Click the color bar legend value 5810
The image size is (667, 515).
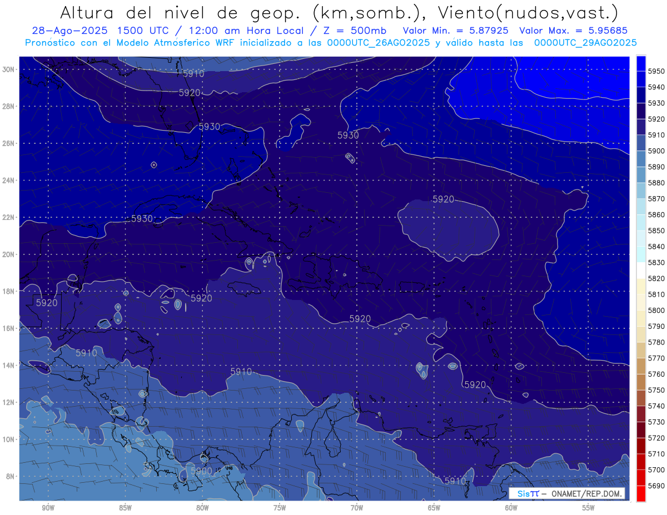click(x=656, y=294)
